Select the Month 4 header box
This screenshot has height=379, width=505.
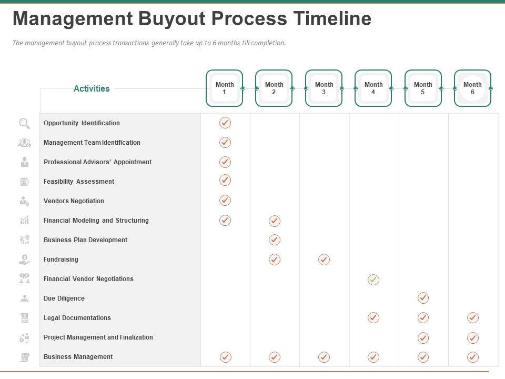tap(373, 88)
